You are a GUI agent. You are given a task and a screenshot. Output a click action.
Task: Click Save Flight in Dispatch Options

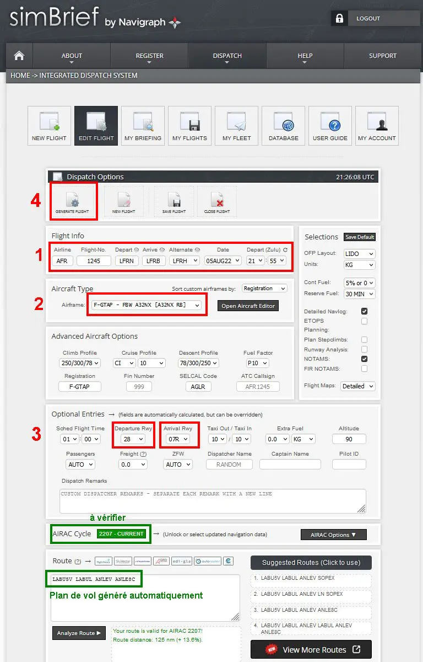coord(174,202)
